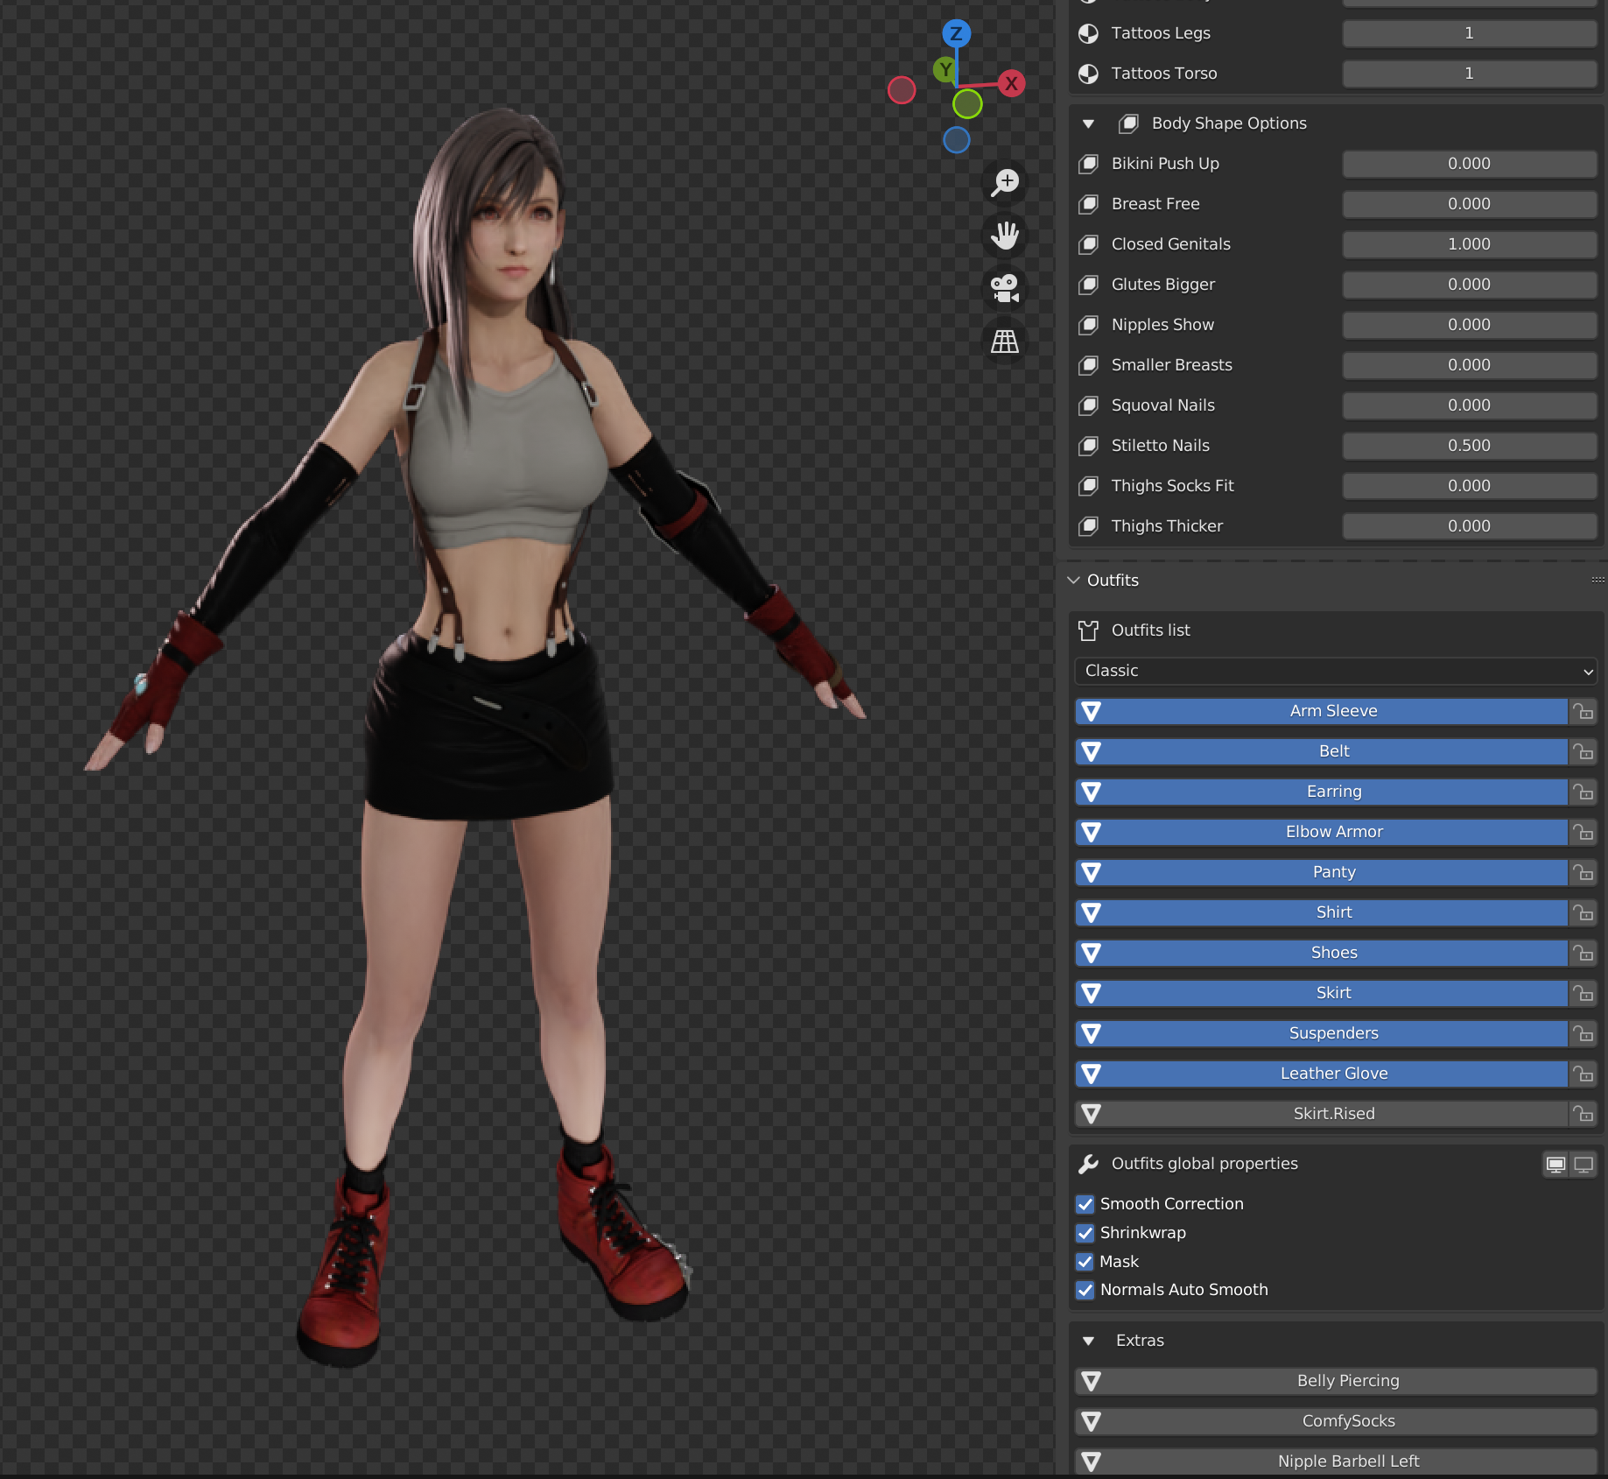Adjust the Bikini Push Up slider
Image resolution: width=1608 pixels, height=1479 pixels.
click(1470, 164)
